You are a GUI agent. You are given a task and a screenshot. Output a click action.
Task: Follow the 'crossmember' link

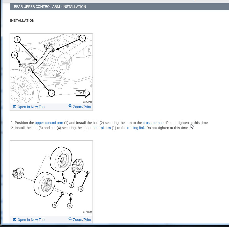[x=153, y=123]
